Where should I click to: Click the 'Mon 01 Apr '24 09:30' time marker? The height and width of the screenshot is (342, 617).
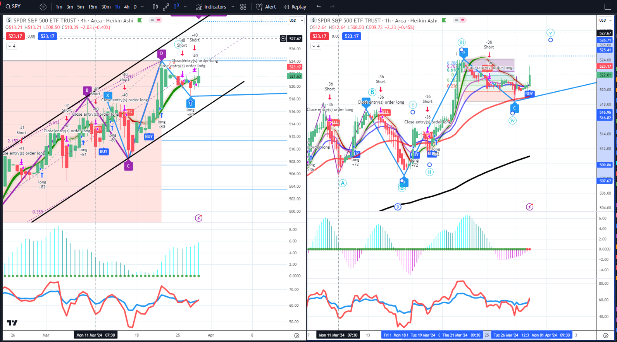pos(550,335)
